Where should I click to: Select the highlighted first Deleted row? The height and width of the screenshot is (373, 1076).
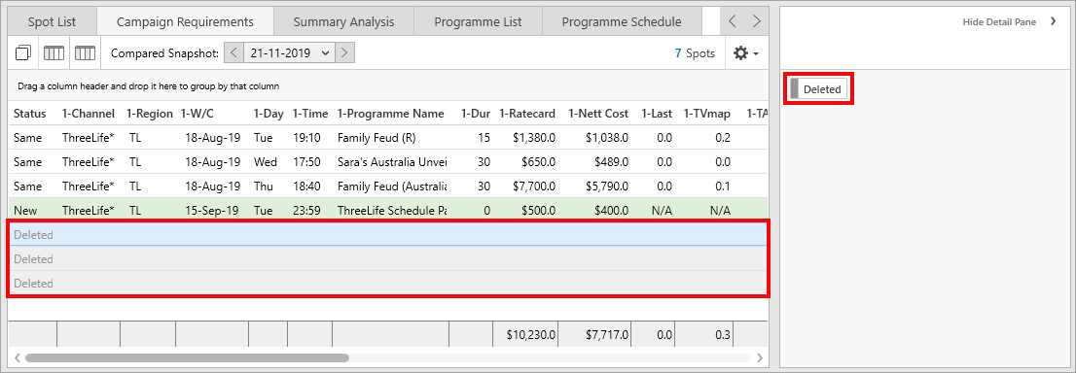click(x=388, y=234)
